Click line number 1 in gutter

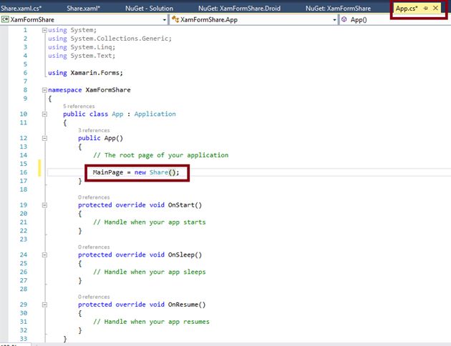point(25,30)
